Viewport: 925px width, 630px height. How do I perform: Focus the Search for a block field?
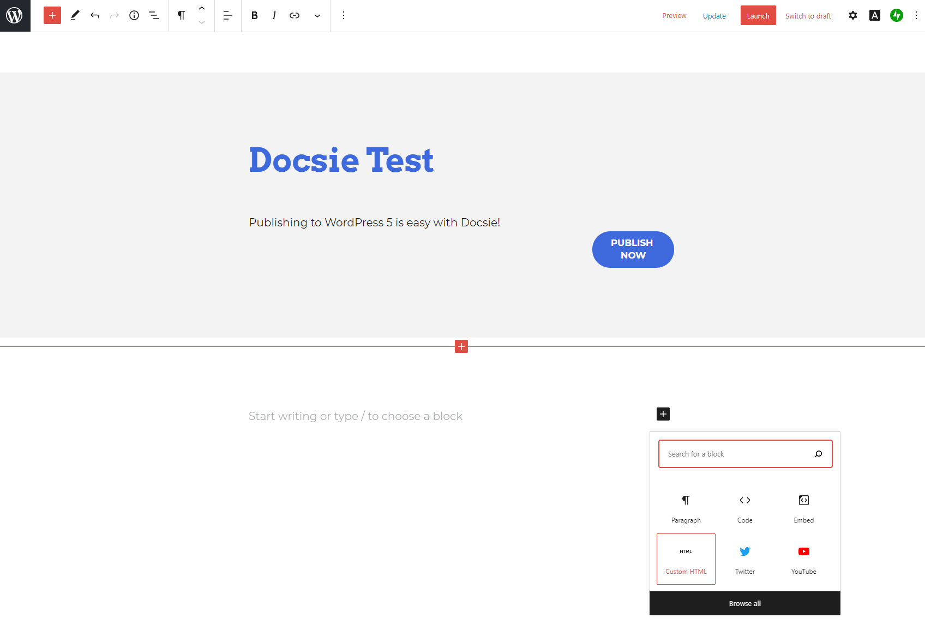[745, 454]
